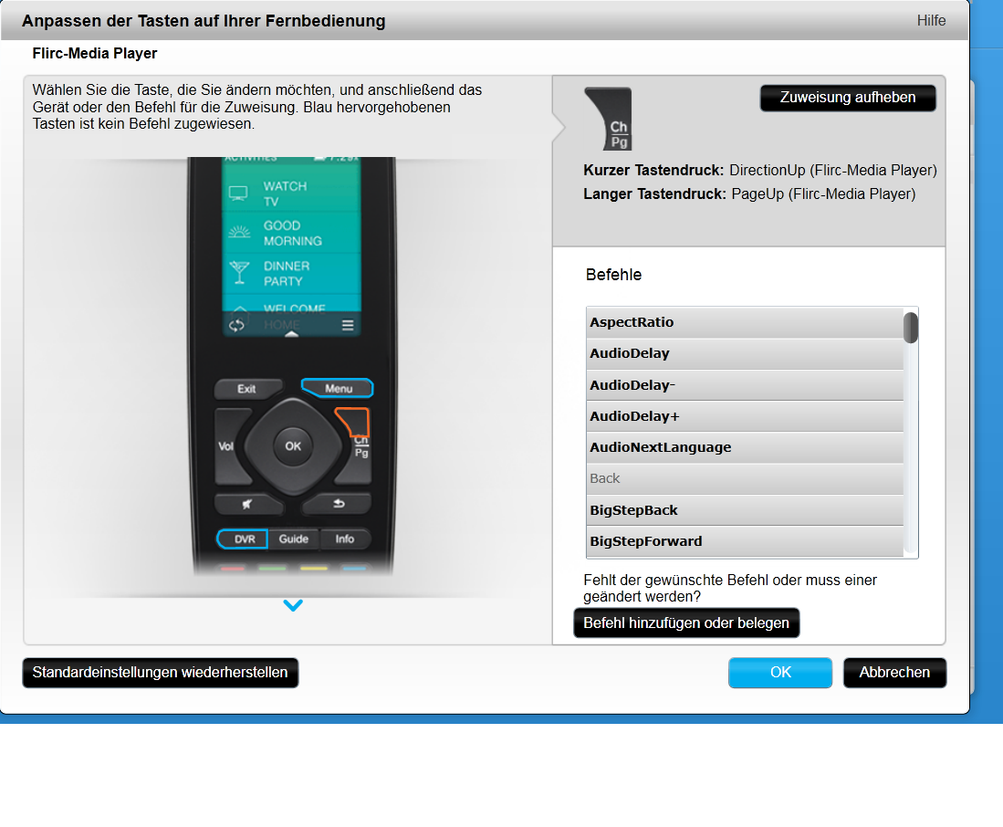1003x827 pixels.
Task: Click the Watch TV activity on remote screen
Action: click(292, 194)
